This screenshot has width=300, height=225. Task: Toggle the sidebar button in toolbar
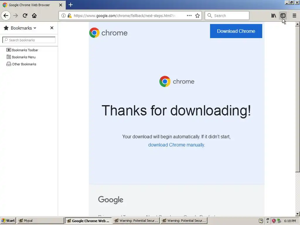point(283,16)
